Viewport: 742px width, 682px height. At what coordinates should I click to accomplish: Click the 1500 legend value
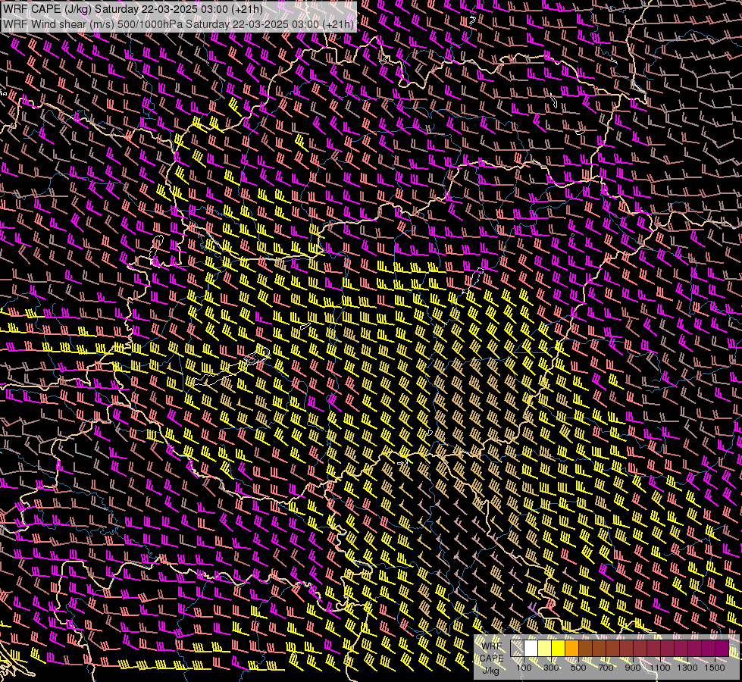click(x=715, y=668)
